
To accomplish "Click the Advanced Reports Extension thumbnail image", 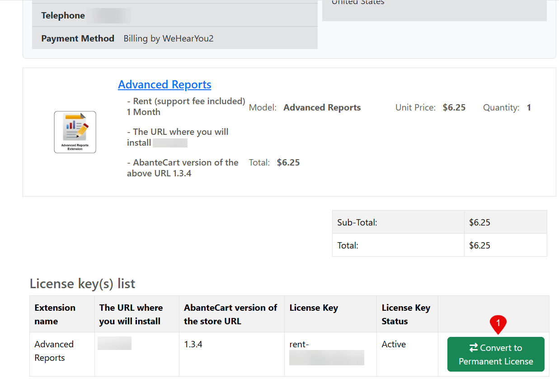I will [x=75, y=132].
